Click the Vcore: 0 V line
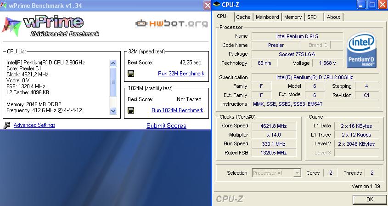Image resolution: width=388 pixels, height=206 pixels. click(18, 80)
